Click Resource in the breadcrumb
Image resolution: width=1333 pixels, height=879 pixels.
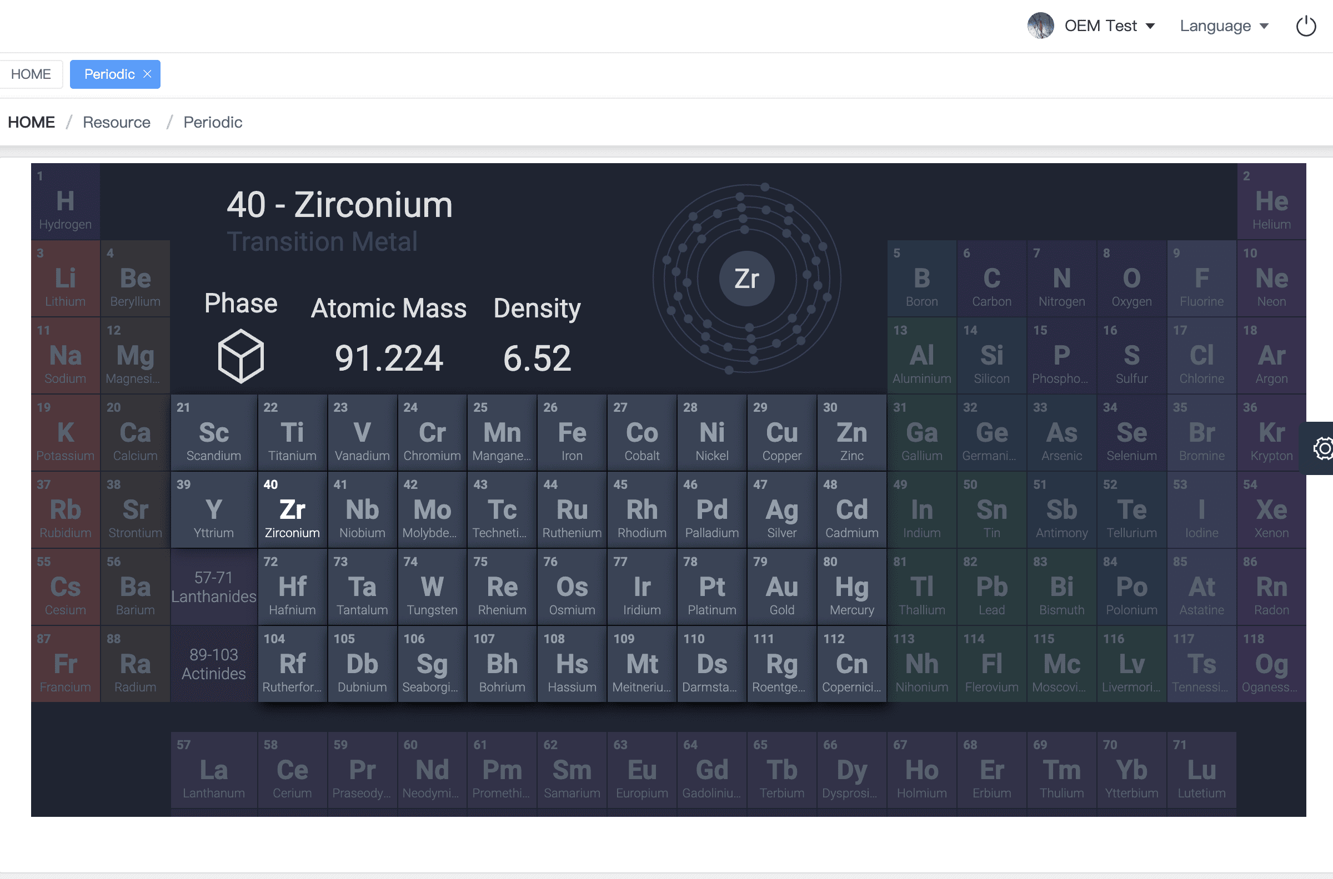click(117, 122)
